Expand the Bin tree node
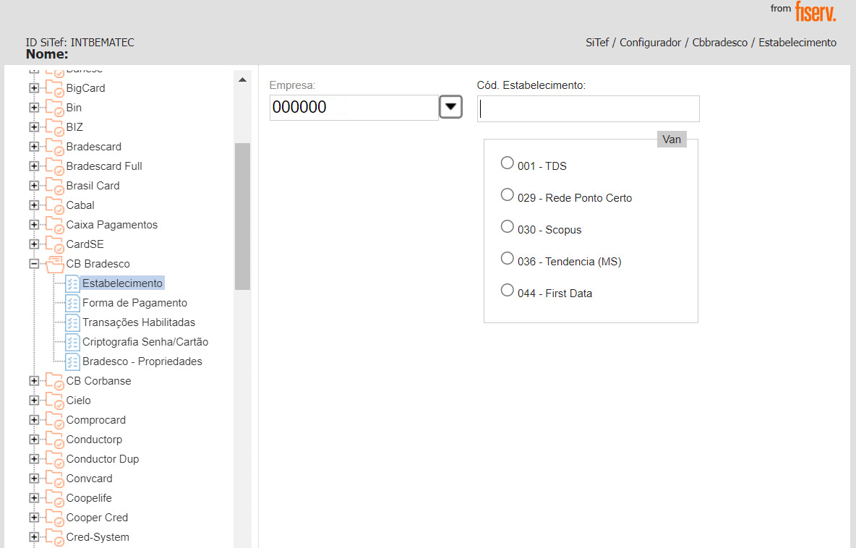 (34, 108)
